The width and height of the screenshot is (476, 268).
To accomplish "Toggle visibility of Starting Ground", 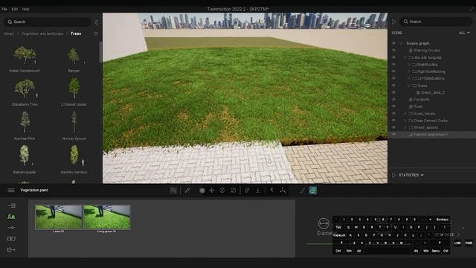I will (x=393, y=51).
